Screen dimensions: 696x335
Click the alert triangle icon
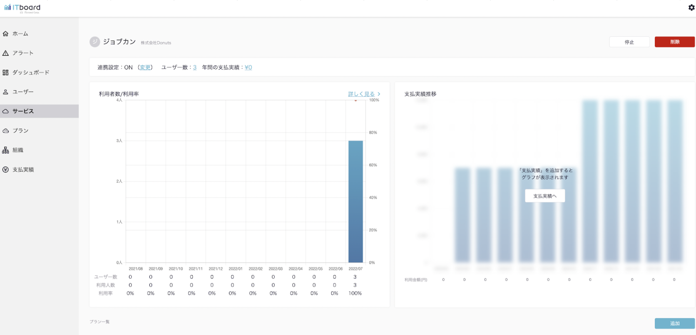pyautogui.click(x=5, y=53)
